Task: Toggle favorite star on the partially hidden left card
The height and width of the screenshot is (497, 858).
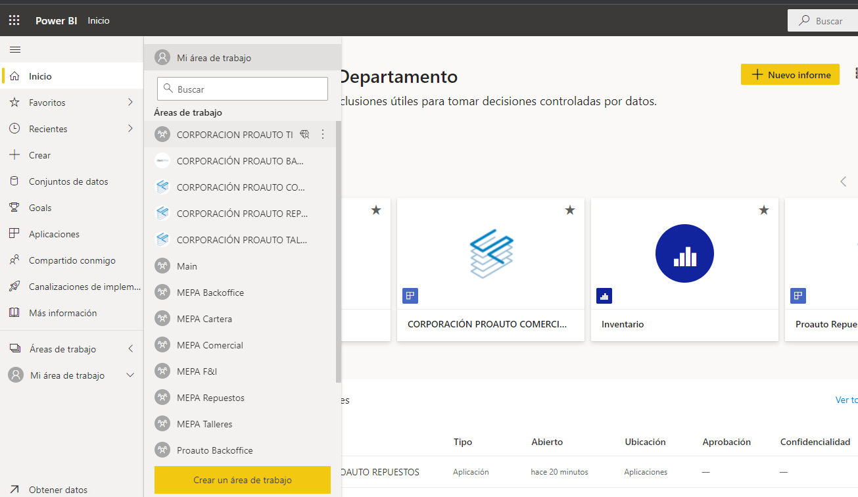Action: 376,210
